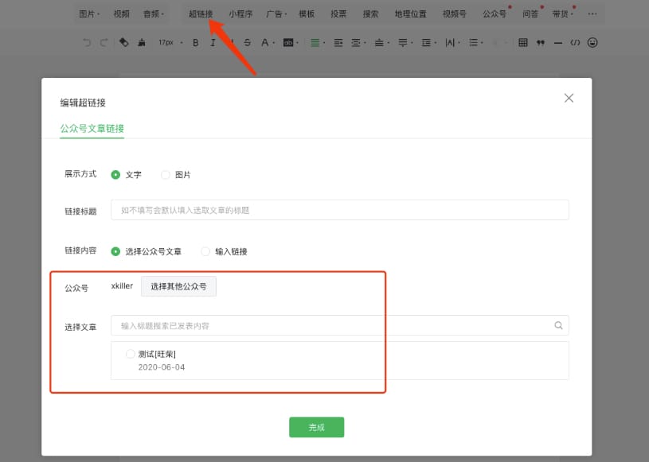
Task: Choose the 选择公众号文章 radio option
Action: pyautogui.click(x=115, y=251)
